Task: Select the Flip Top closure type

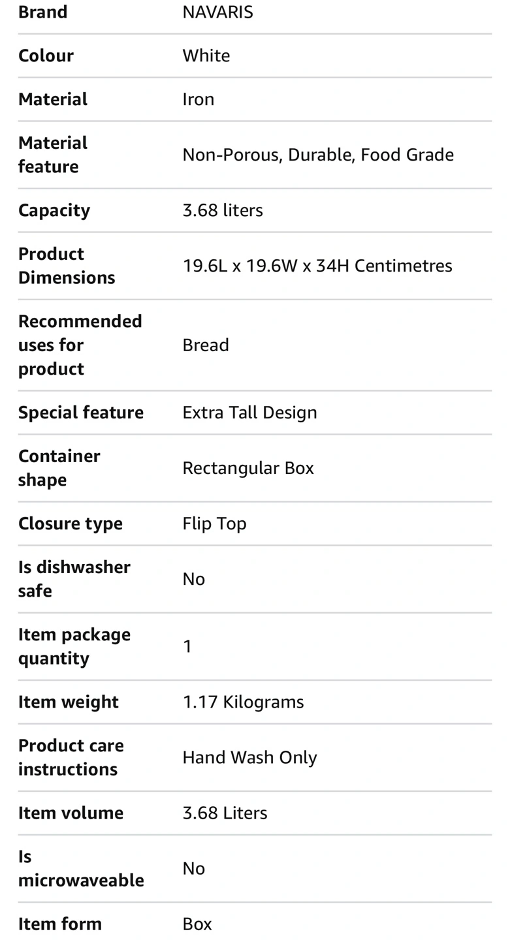Action: (214, 524)
